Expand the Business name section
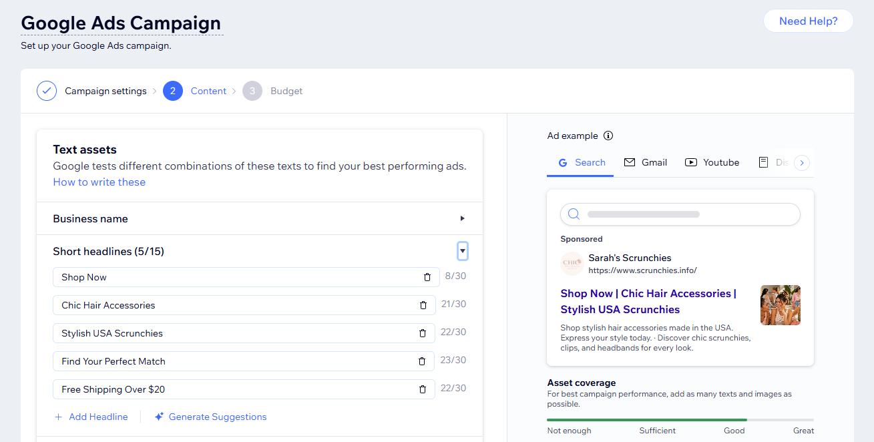 (x=462, y=218)
